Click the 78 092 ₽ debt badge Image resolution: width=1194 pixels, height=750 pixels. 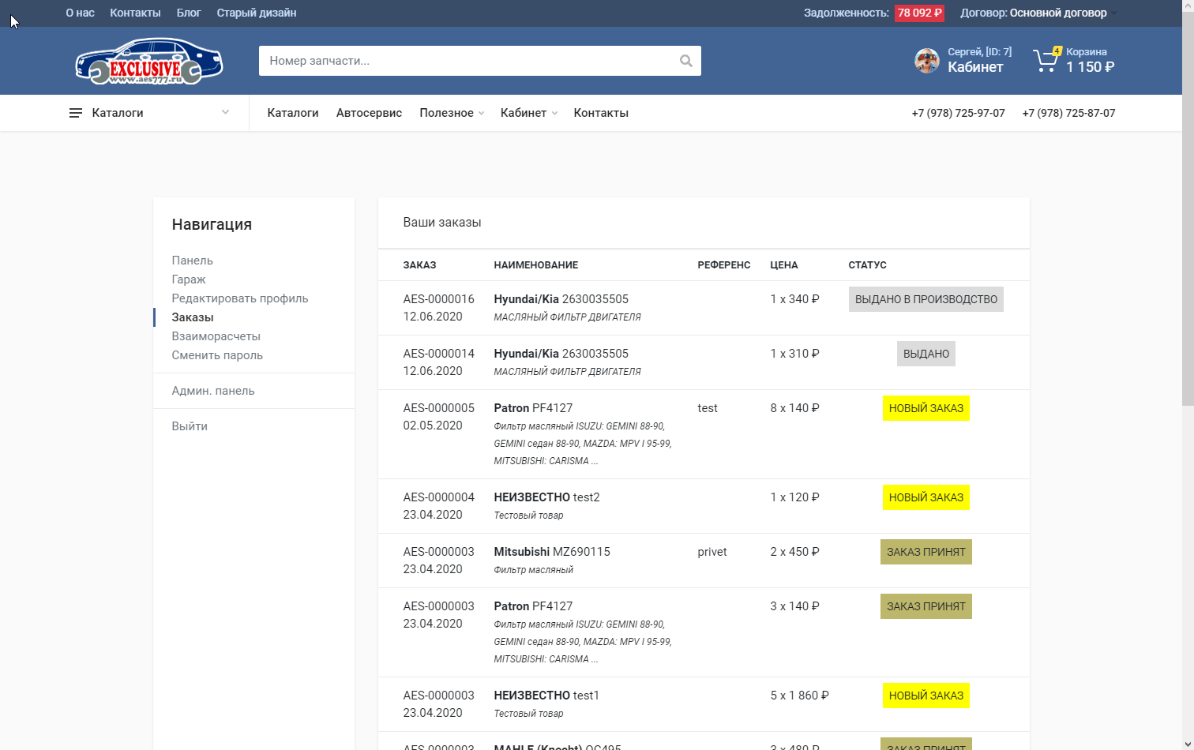pos(919,13)
